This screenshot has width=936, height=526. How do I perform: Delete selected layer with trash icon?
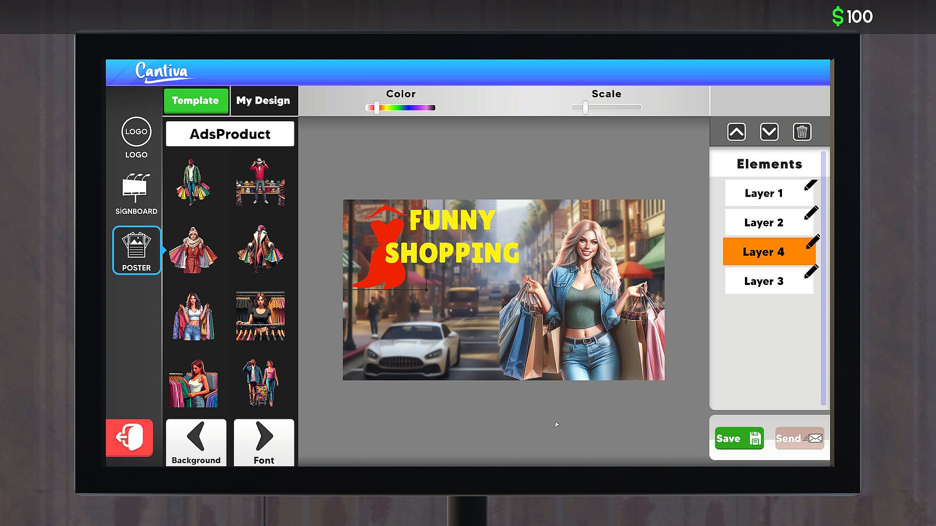(802, 132)
